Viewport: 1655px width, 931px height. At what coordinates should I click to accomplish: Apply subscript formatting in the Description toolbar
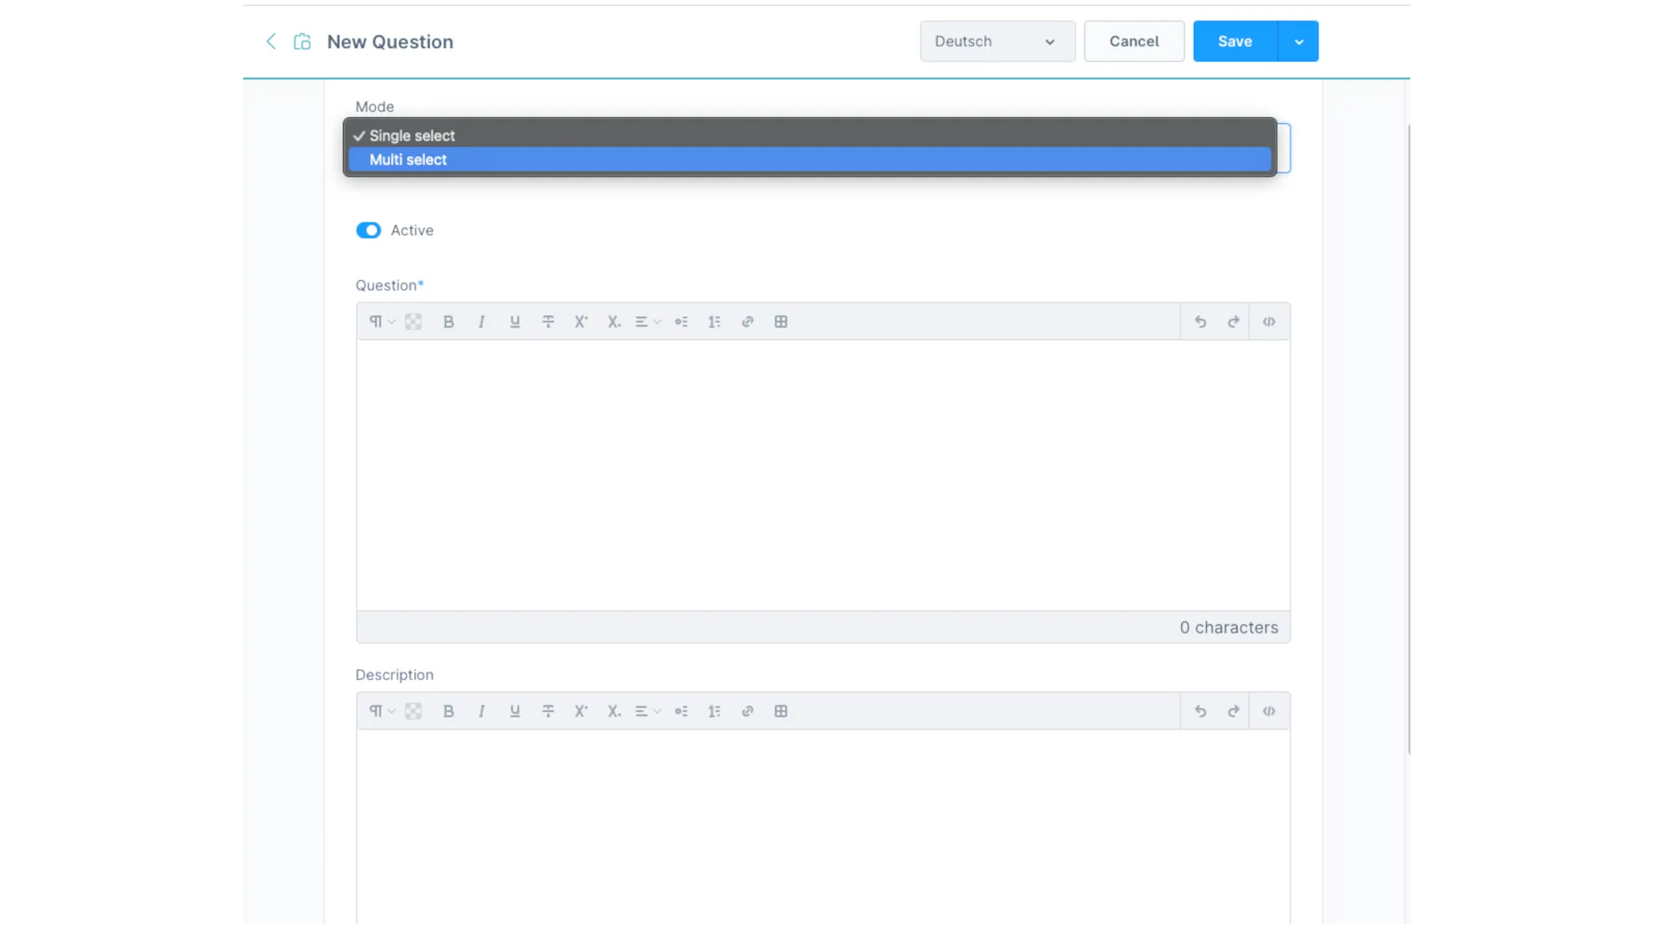(x=614, y=710)
